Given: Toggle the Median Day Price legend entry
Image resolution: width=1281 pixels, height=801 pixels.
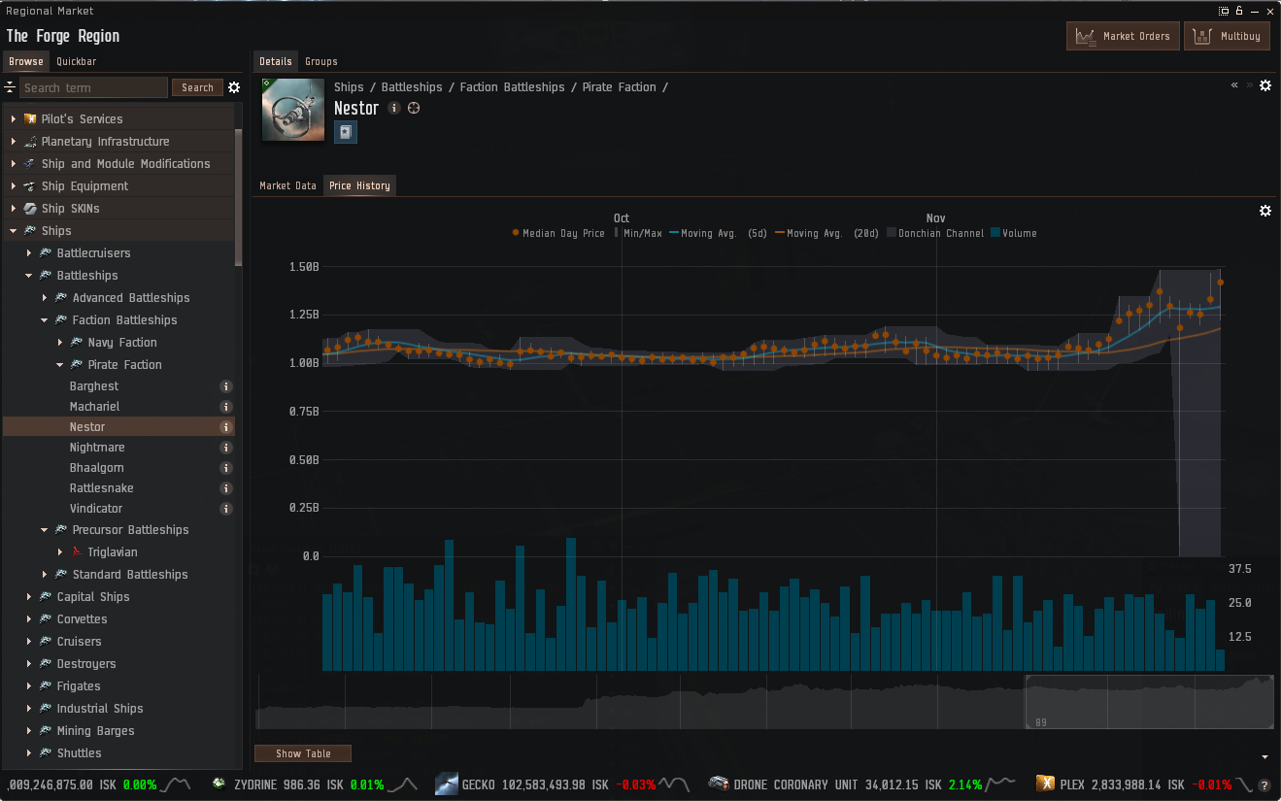Looking at the screenshot, I should 563,233.
